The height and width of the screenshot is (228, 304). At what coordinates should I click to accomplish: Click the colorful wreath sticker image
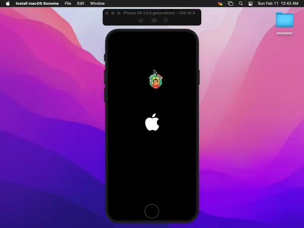(156, 81)
